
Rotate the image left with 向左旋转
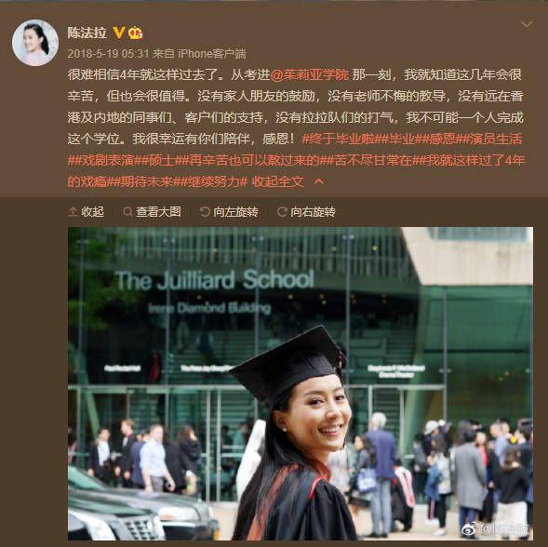[x=229, y=212]
